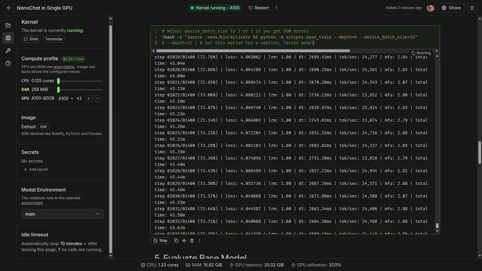The height and width of the screenshot is (271, 482).
Task: Select the Kernel chip icon in sidebar
Action: 8,38
